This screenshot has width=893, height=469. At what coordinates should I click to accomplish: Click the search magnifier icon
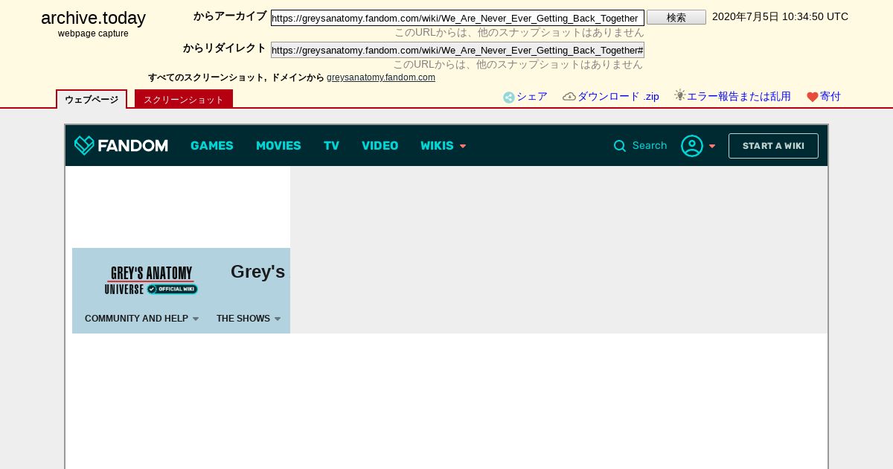pyautogui.click(x=620, y=146)
